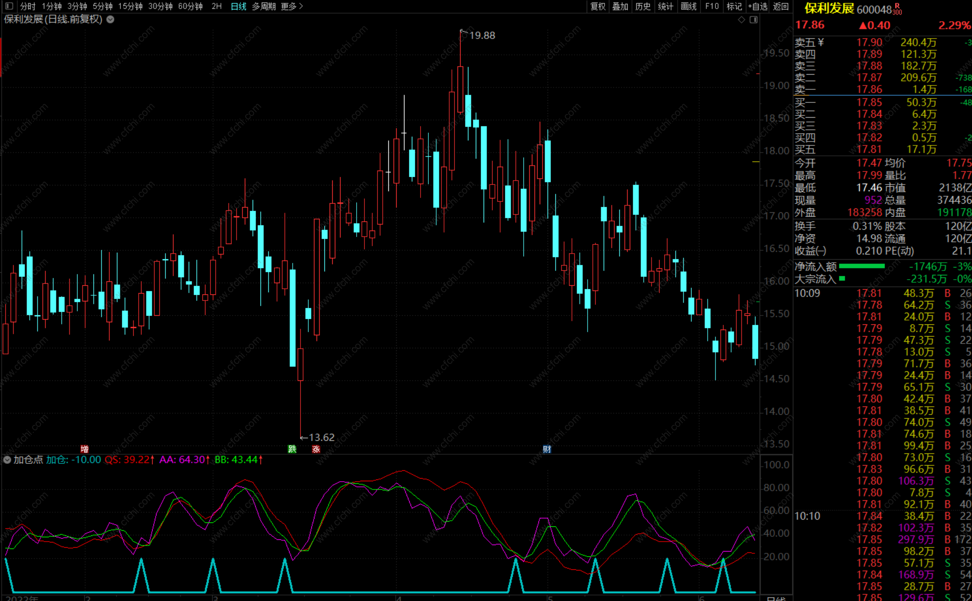Open the 加仓点 indicator dropdown arrow

(7, 459)
